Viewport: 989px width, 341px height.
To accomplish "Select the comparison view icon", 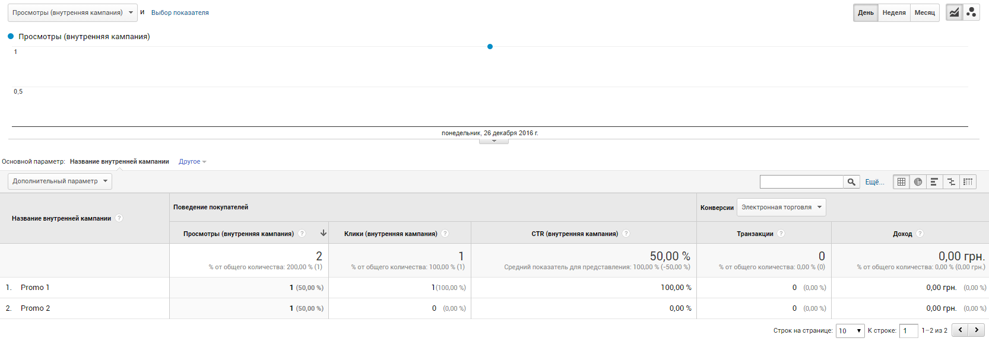I will coord(951,181).
